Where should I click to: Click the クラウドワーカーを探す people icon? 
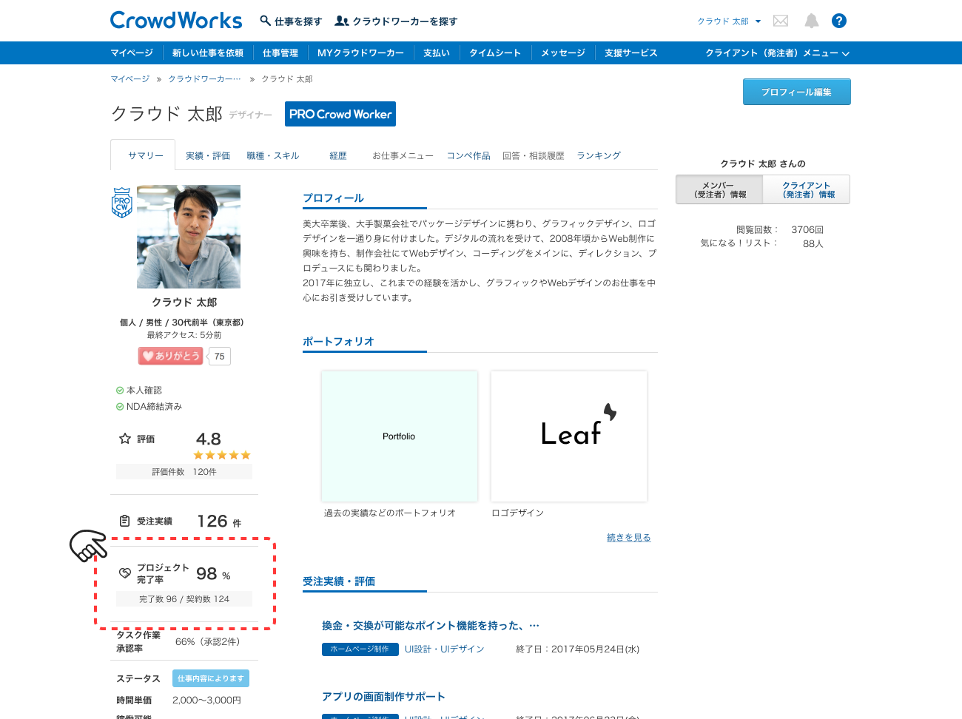(x=341, y=21)
